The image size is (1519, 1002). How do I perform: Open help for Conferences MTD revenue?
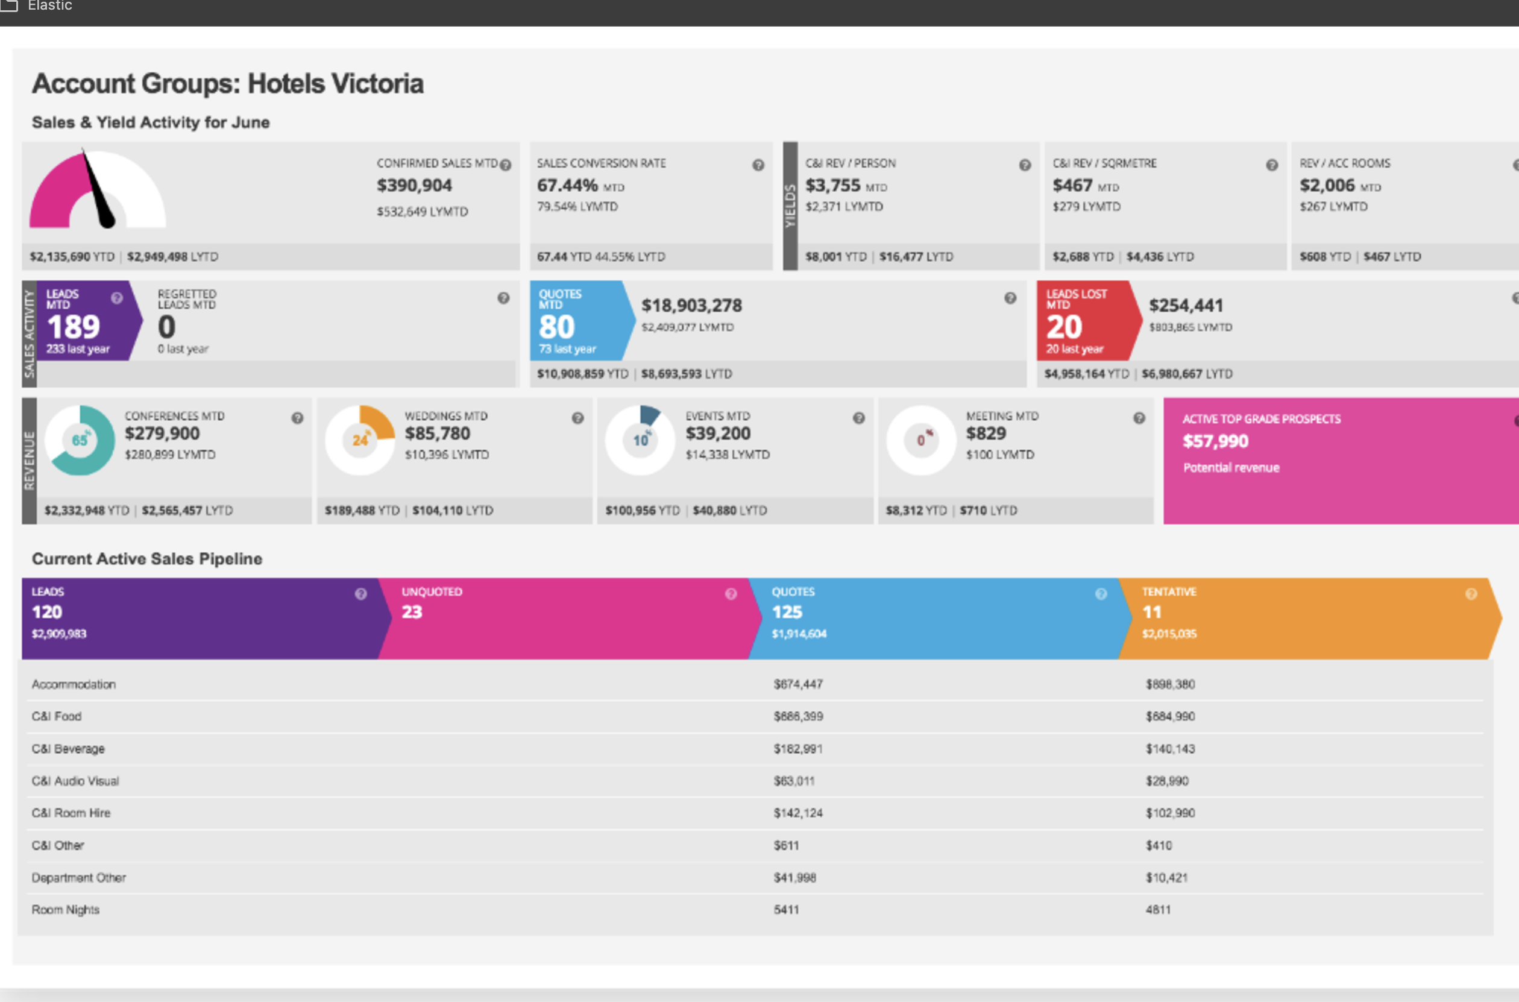coord(297,418)
